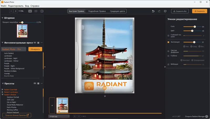Collapse the Штурман panel
210x119 pixels.
(x=3, y=18)
